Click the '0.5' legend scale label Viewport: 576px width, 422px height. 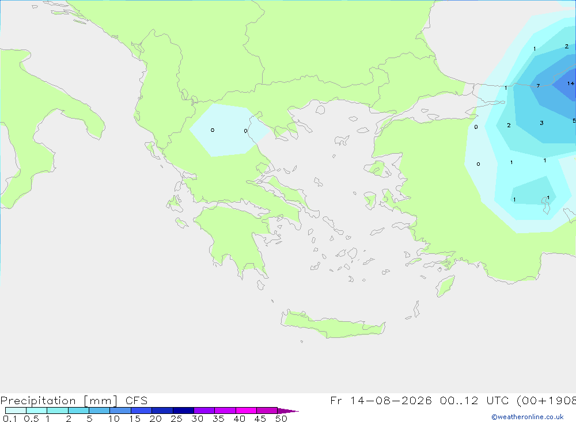[31, 419]
